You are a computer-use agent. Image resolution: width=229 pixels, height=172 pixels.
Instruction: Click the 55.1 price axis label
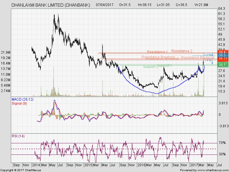pos(222,24)
